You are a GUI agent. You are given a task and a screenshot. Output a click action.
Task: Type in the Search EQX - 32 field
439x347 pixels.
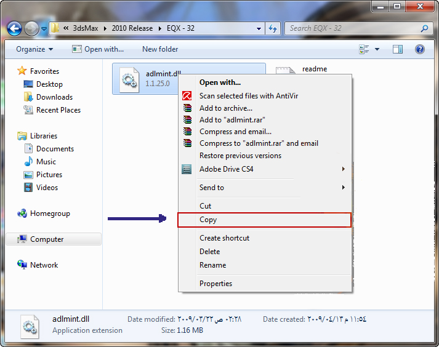[351, 28]
